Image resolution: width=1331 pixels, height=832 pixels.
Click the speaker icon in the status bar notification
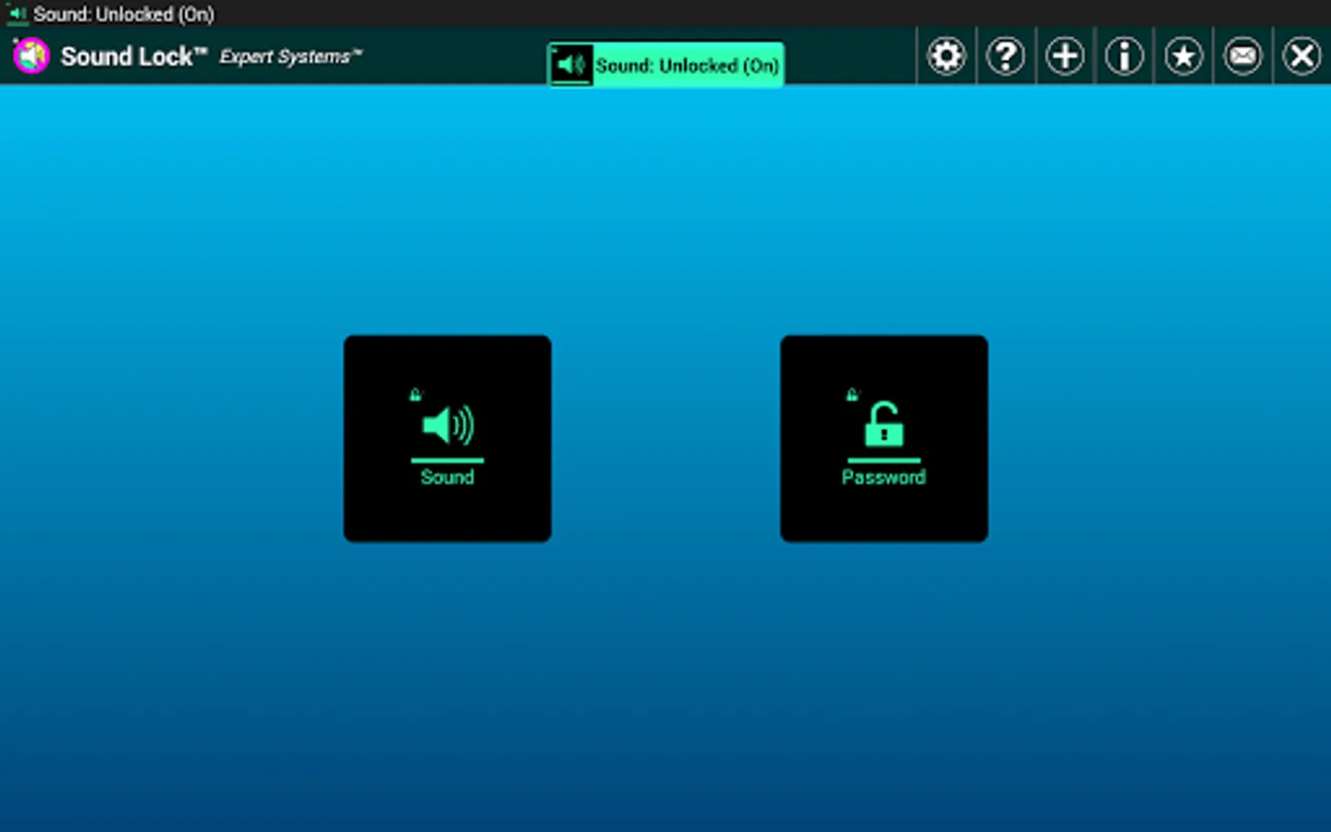pos(17,14)
